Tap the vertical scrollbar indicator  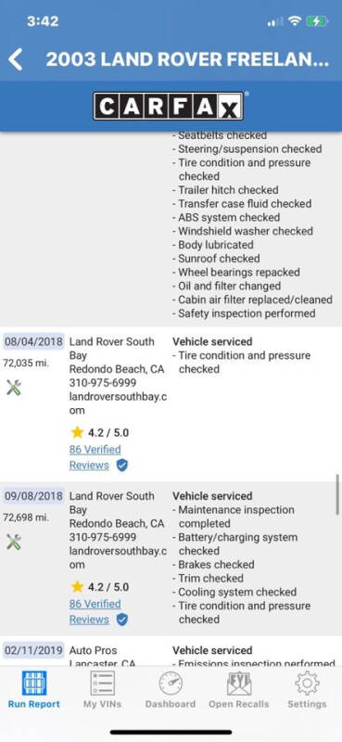pyautogui.click(x=337, y=494)
